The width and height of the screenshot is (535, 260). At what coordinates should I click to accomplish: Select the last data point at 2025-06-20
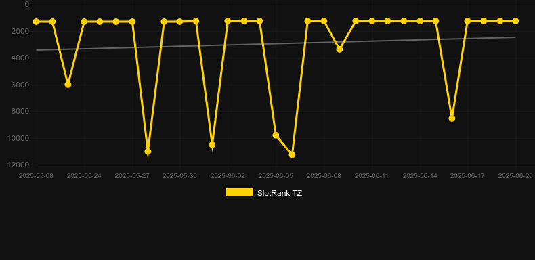pos(515,21)
